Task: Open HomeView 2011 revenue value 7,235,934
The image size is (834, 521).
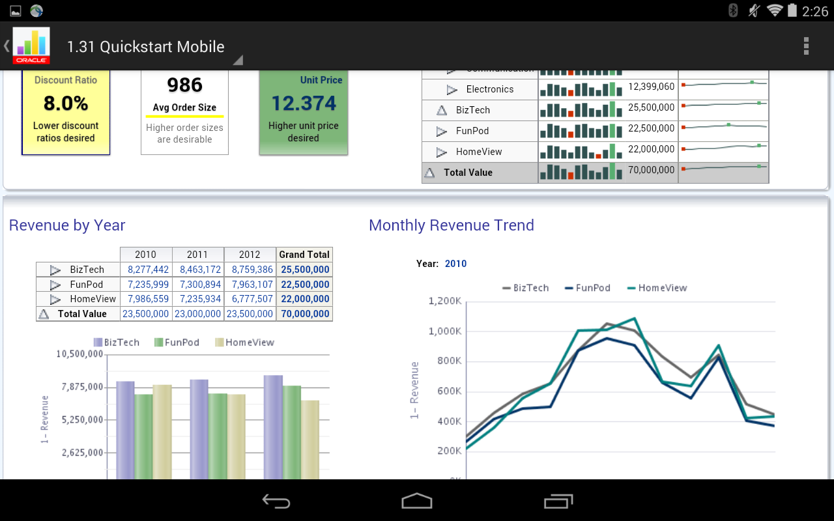Action: (200, 299)
